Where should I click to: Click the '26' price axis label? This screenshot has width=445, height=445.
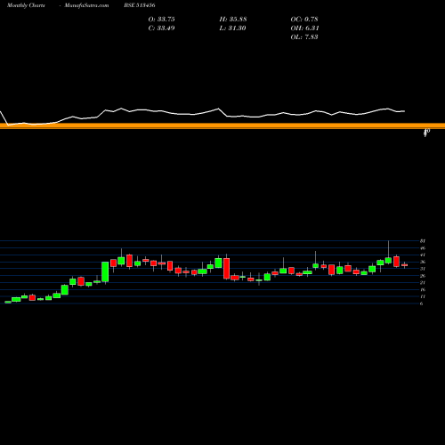click(423, 276)
